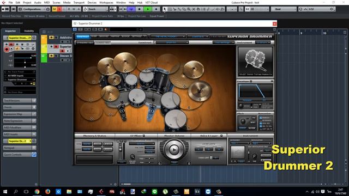Open Firefox from the taskbar
This screenshot has height=196, width=349.
[47, 192]
